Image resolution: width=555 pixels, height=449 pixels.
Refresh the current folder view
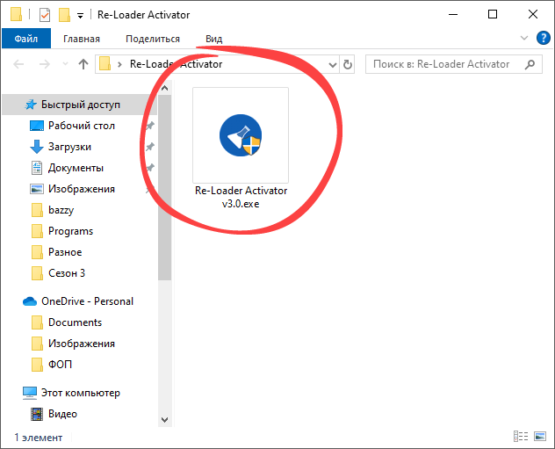348,64
